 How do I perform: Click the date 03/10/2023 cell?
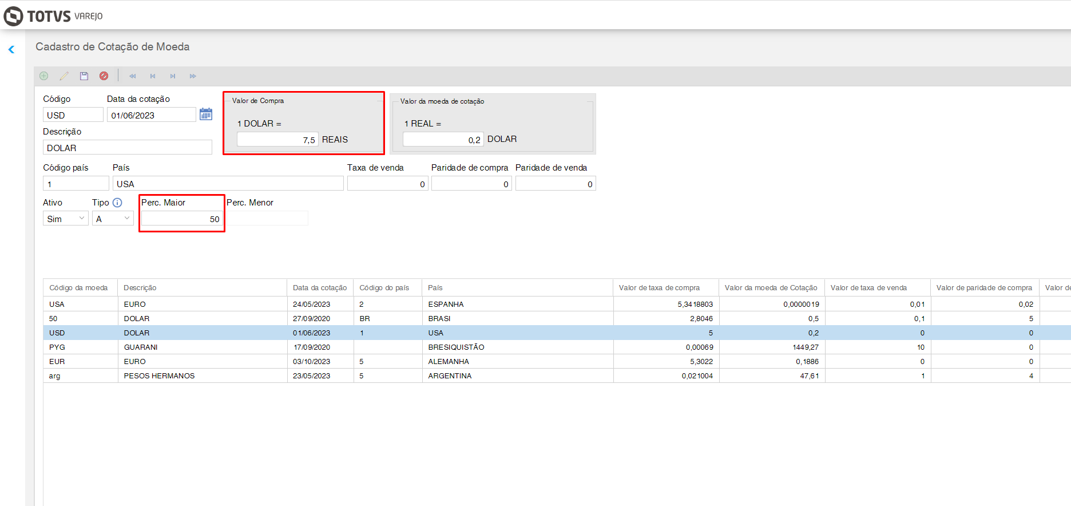click(x=320, y=361)
